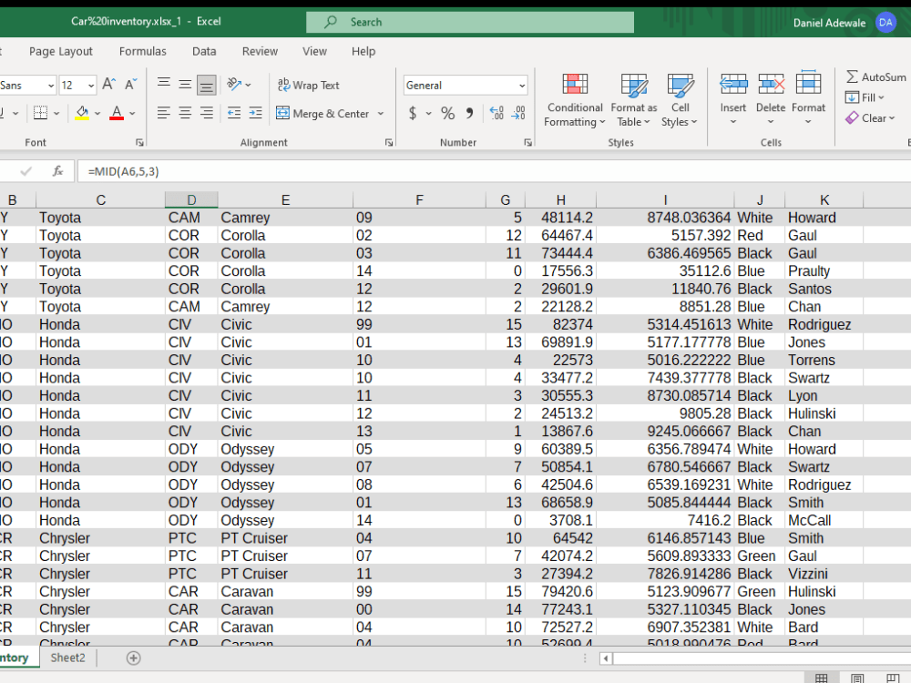
Task: Click the Search box in title bar
Action: tap(470, 22)
